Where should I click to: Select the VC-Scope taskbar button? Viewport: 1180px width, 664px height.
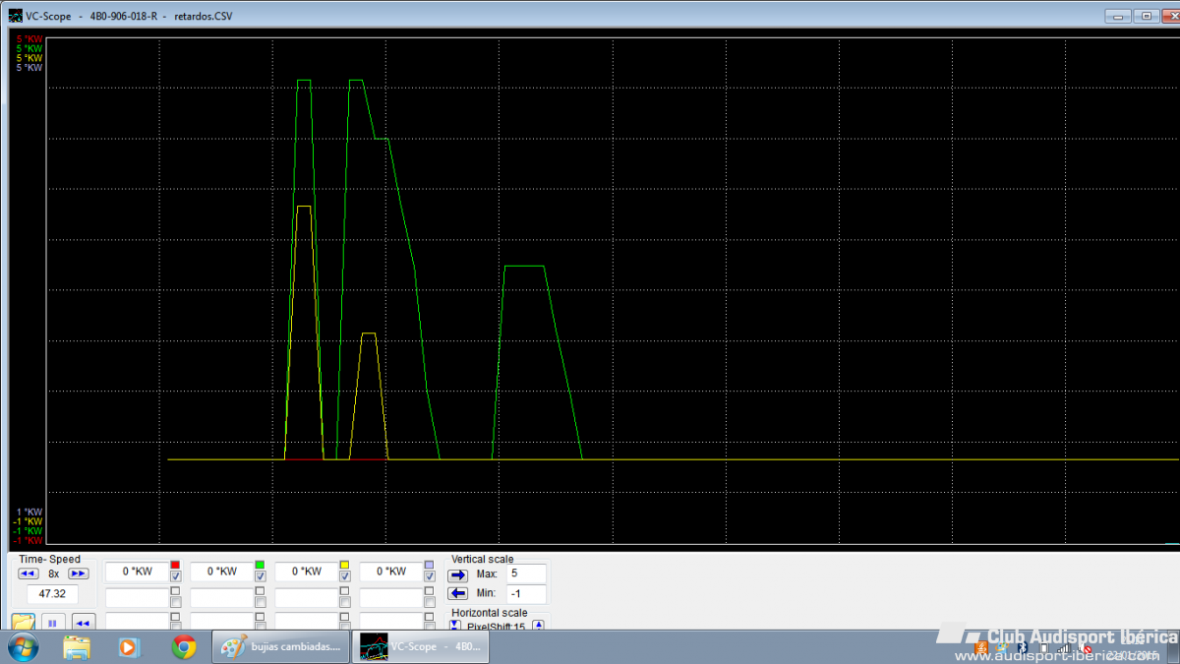(421, 646)
